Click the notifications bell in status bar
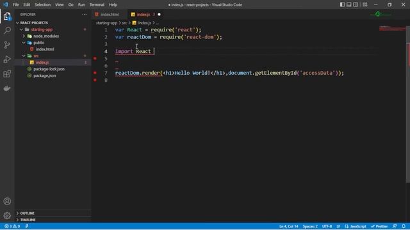410x230 pixels. (404, 226)
